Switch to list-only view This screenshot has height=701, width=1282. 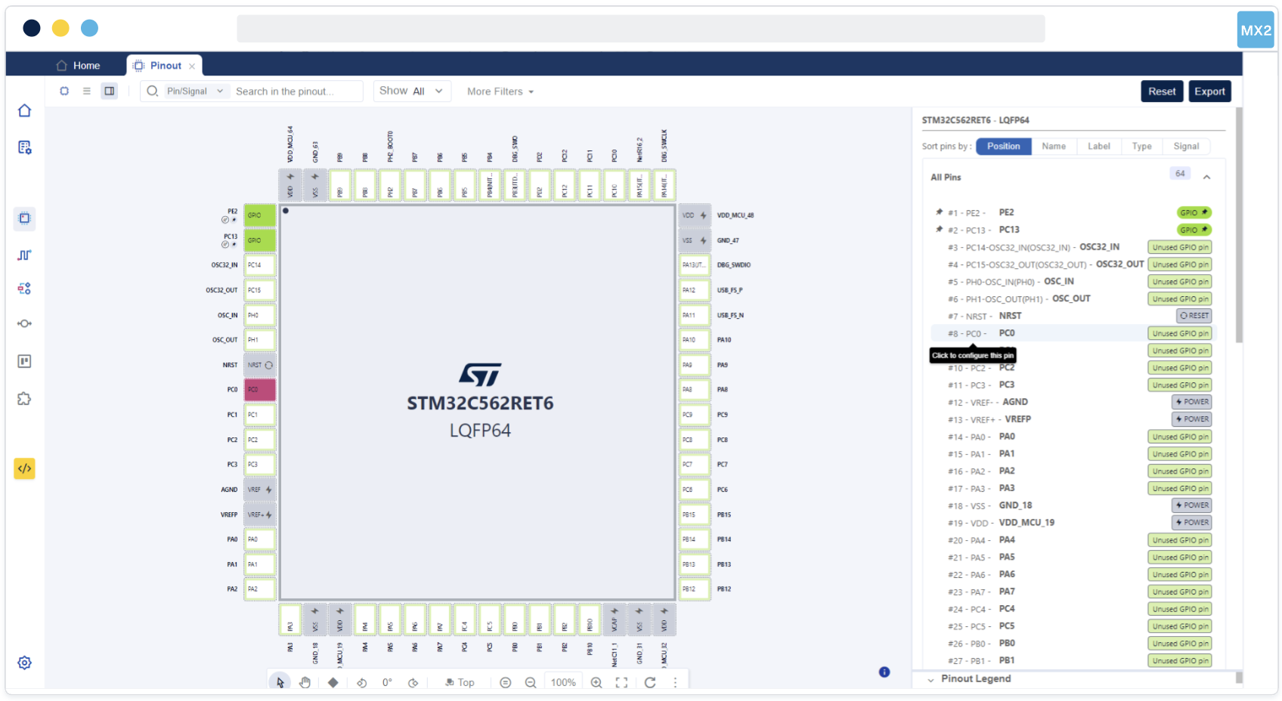tap(87, 91)
